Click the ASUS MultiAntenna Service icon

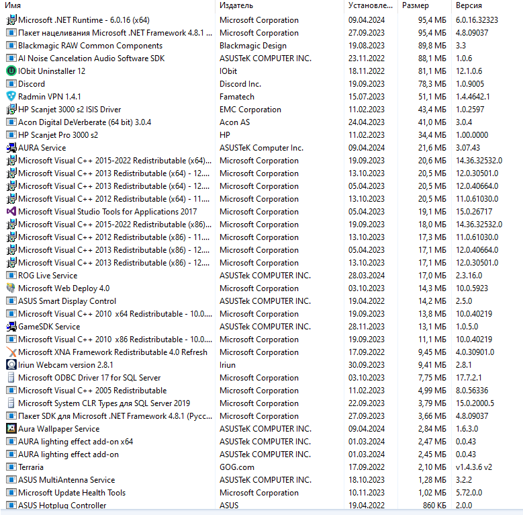pos(11,479)
